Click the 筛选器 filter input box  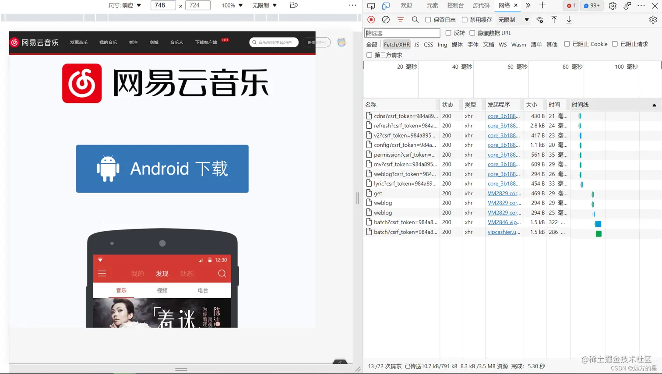(402, 33)
